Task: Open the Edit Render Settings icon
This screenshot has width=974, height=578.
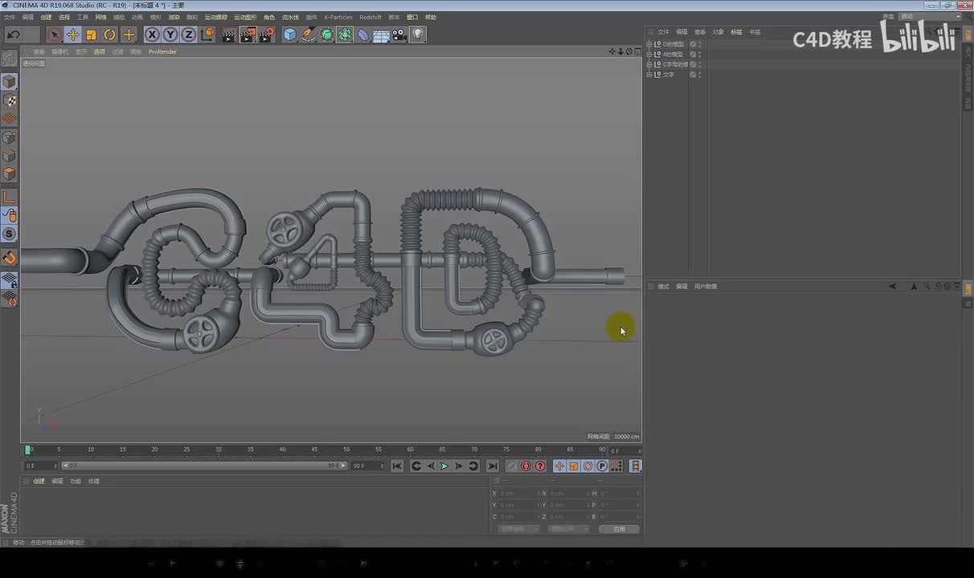Action: pos(267,35)
